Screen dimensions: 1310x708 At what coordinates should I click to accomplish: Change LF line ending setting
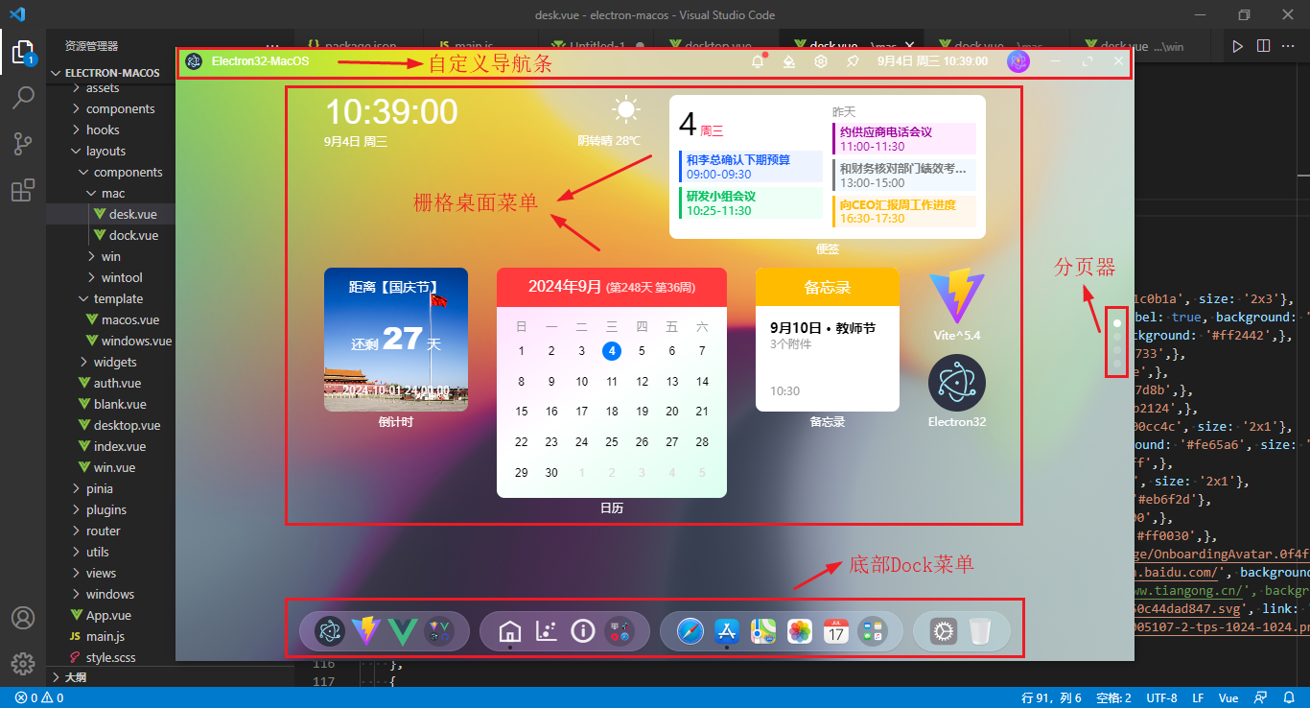click(x=1198, y=697)
